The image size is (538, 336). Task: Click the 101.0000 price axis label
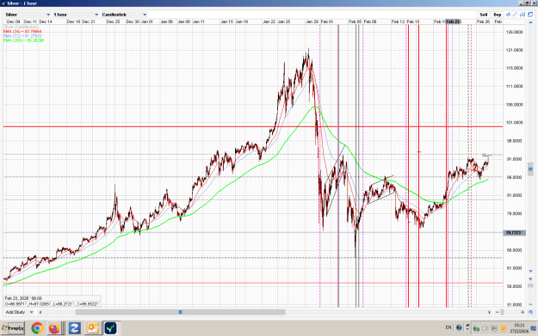click(x=514, y=123)
